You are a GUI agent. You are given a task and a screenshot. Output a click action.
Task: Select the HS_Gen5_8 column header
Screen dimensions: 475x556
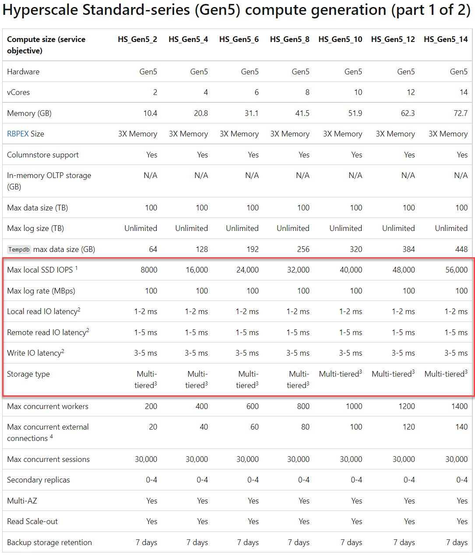click(x=290, y=39)
